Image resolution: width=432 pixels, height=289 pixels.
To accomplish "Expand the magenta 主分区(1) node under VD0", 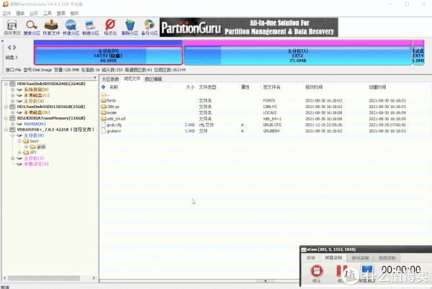I will [x=12, y=158].
